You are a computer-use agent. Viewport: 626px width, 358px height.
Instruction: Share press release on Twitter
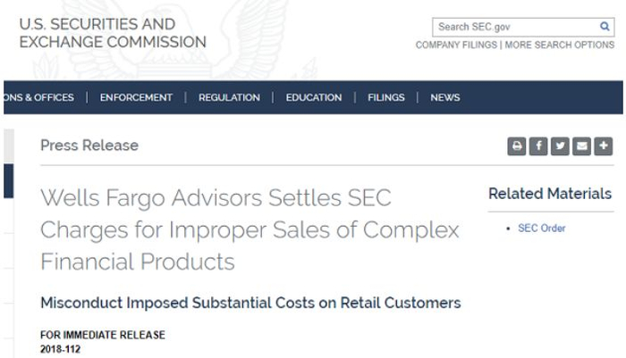click(560, 146)
